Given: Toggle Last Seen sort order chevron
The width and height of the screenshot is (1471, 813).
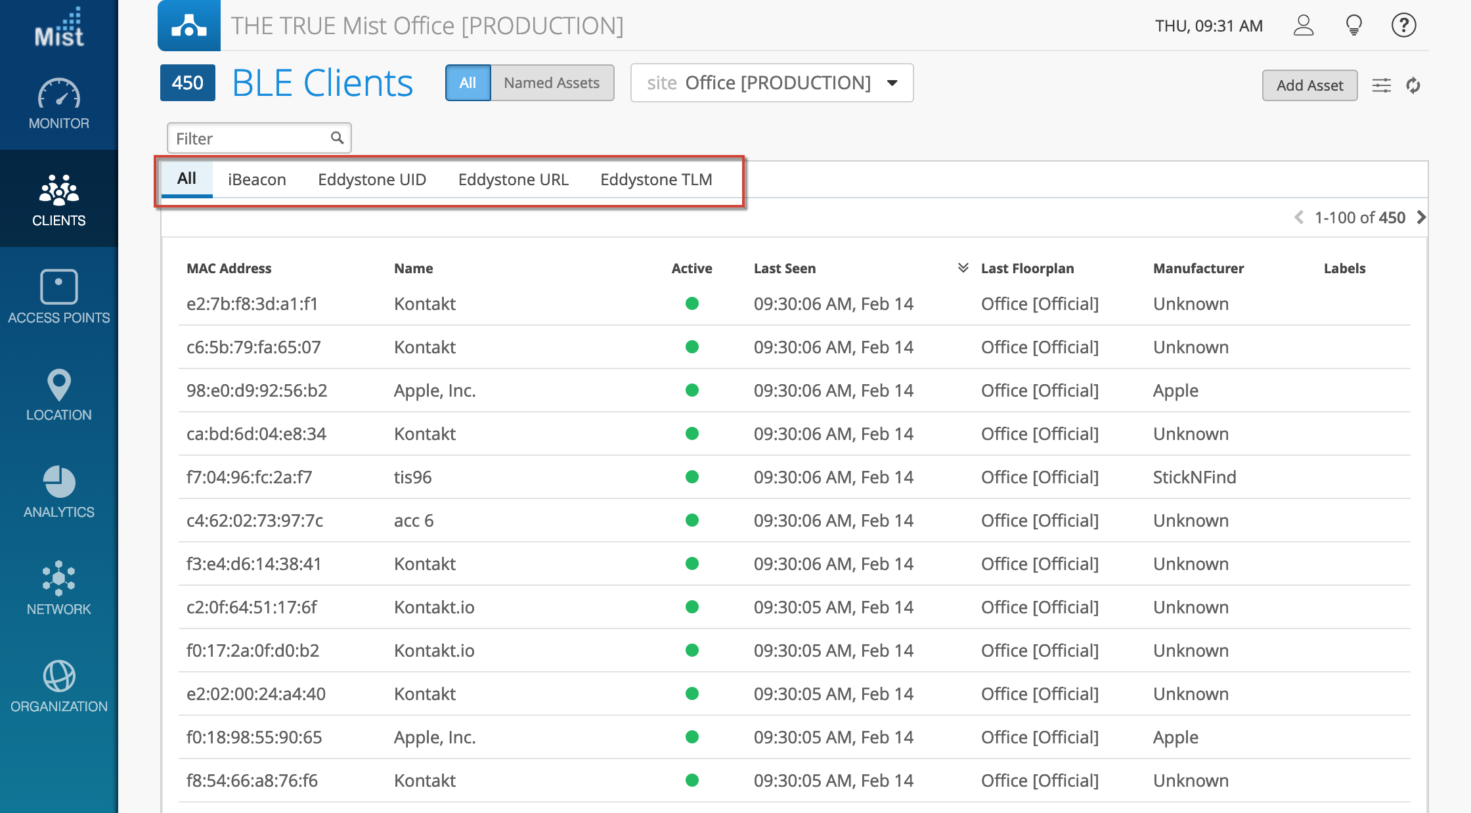Looking at the screenshot, I should point(963,268).
